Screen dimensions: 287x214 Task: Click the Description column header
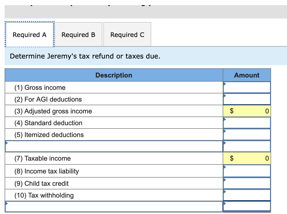point(114,75)
